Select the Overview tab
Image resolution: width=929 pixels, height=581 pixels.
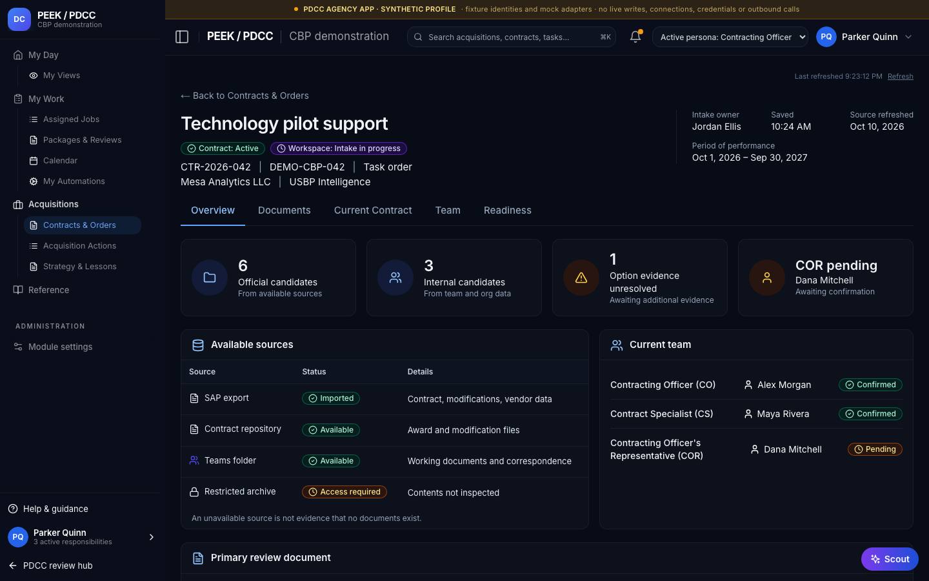tap(213, 210)
